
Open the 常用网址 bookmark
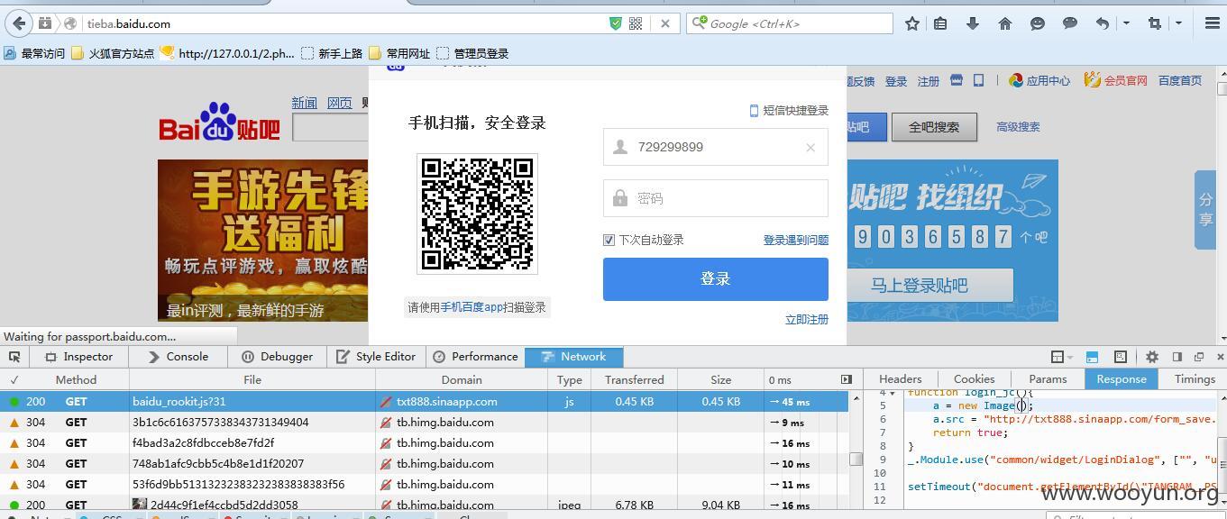coord(399,53)
